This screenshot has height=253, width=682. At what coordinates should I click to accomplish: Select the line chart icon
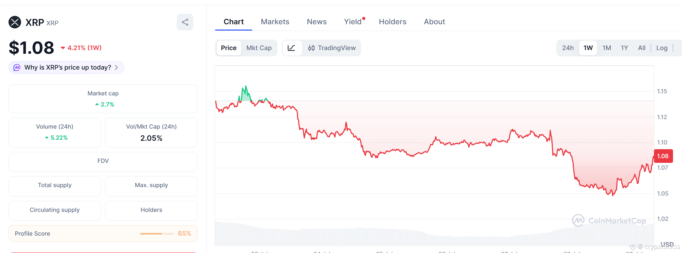click(x=292, y=48)
